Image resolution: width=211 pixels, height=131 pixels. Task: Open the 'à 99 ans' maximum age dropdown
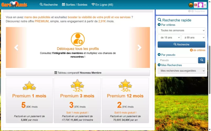(x=193, y=37)
